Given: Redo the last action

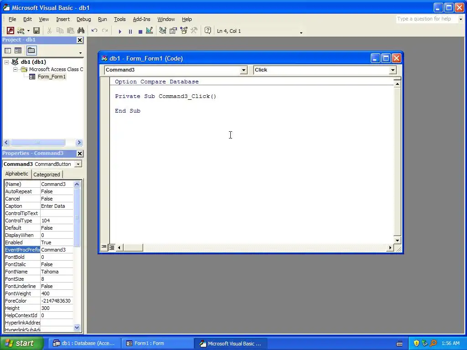Looking at the screenshot, I should [105, 31].
